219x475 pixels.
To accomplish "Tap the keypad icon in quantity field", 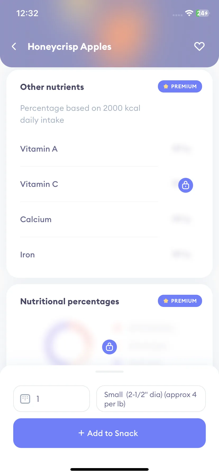I will click(x=25, y=399).
